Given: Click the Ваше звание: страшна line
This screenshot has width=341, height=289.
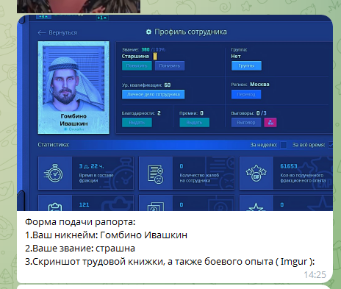Looking at the screenshot, I should coord(80,249).
